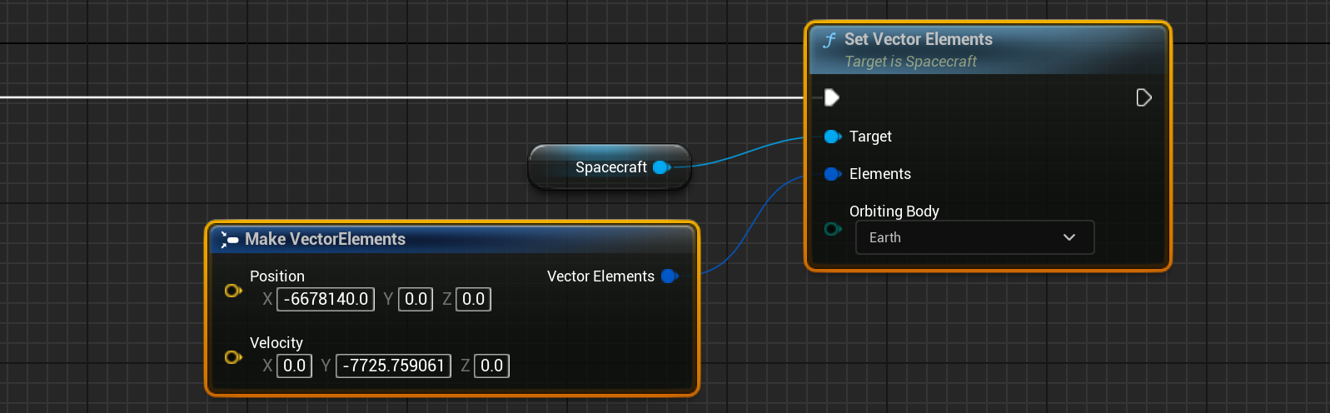Click the Elements input pin
The image size is (1330, 413).
click(x=831, y=174)
